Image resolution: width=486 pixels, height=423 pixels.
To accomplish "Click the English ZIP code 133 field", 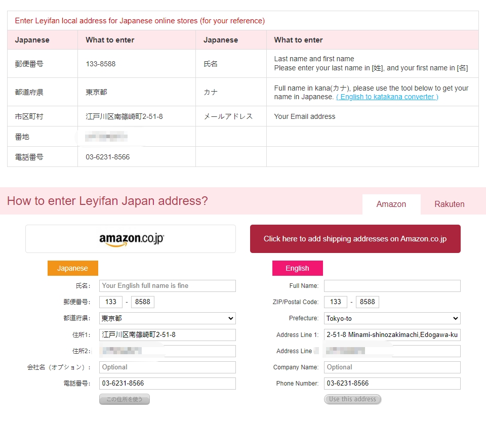I will pyautogui.click(x=335, y=302).
